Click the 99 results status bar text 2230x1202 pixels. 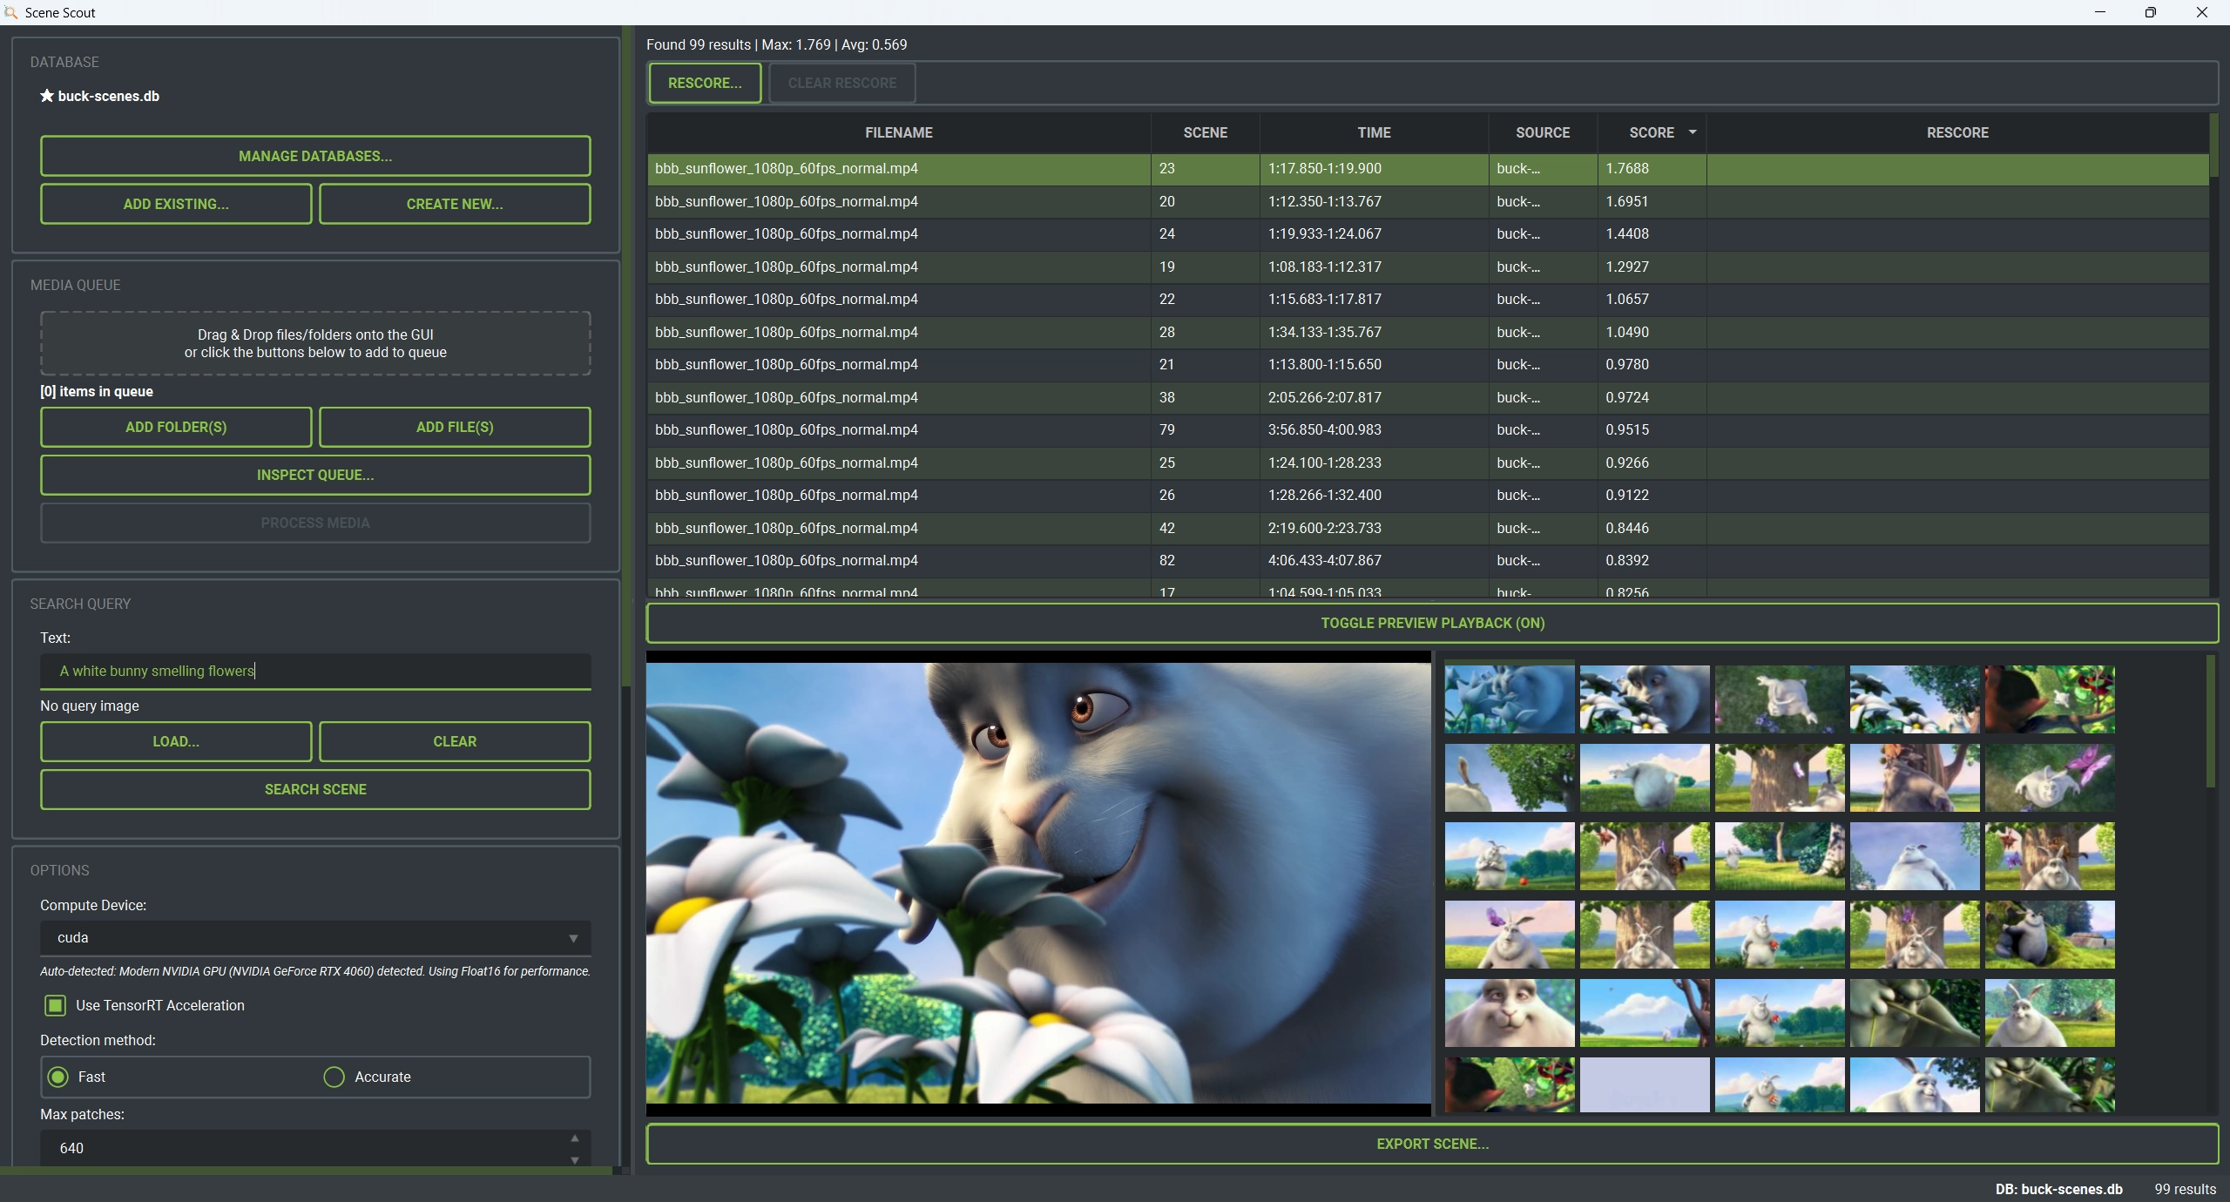click(x=2185, y=1189)
